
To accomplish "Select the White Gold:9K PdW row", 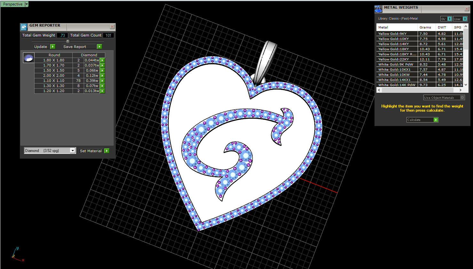I will 420,64.
